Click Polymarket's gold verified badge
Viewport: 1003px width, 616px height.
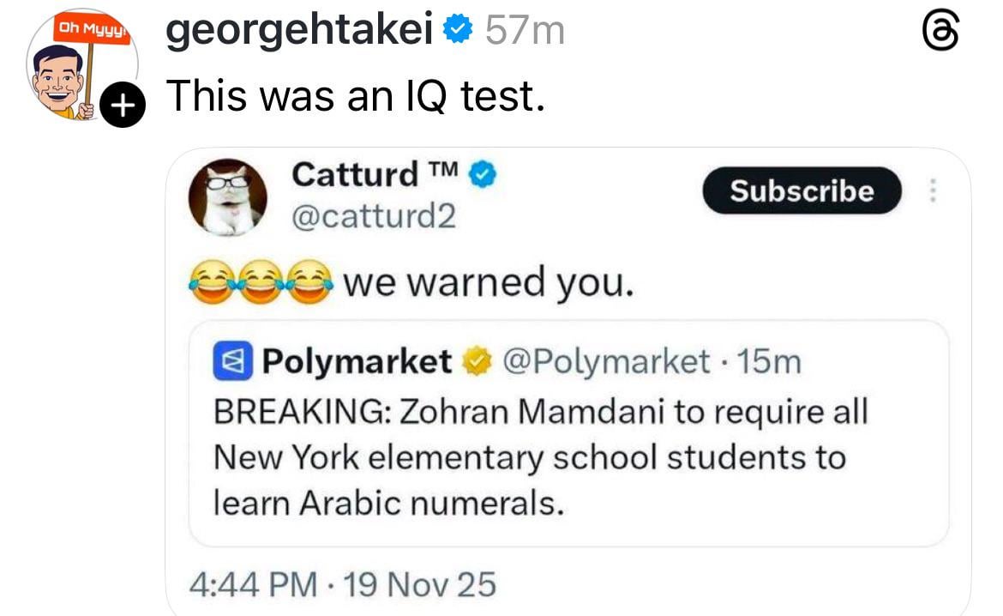[474, 363]
